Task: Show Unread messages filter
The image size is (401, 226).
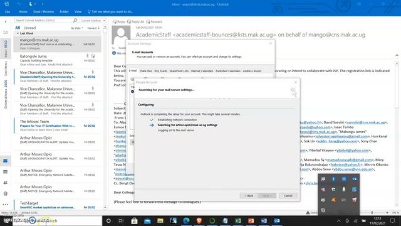Action: pos(29,28)
